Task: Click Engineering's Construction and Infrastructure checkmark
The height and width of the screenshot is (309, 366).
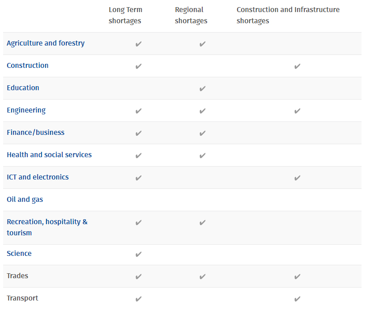Action: click(x=297, y=111)
